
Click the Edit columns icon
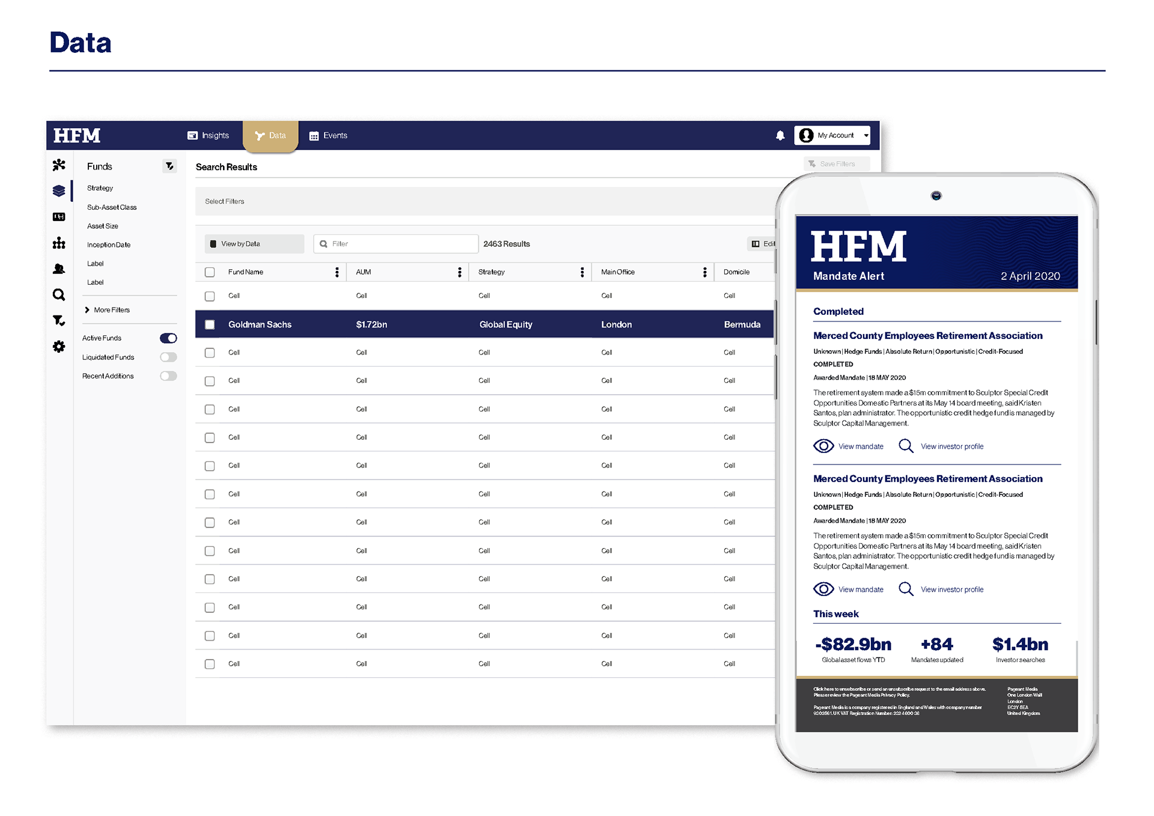point(756,244)
